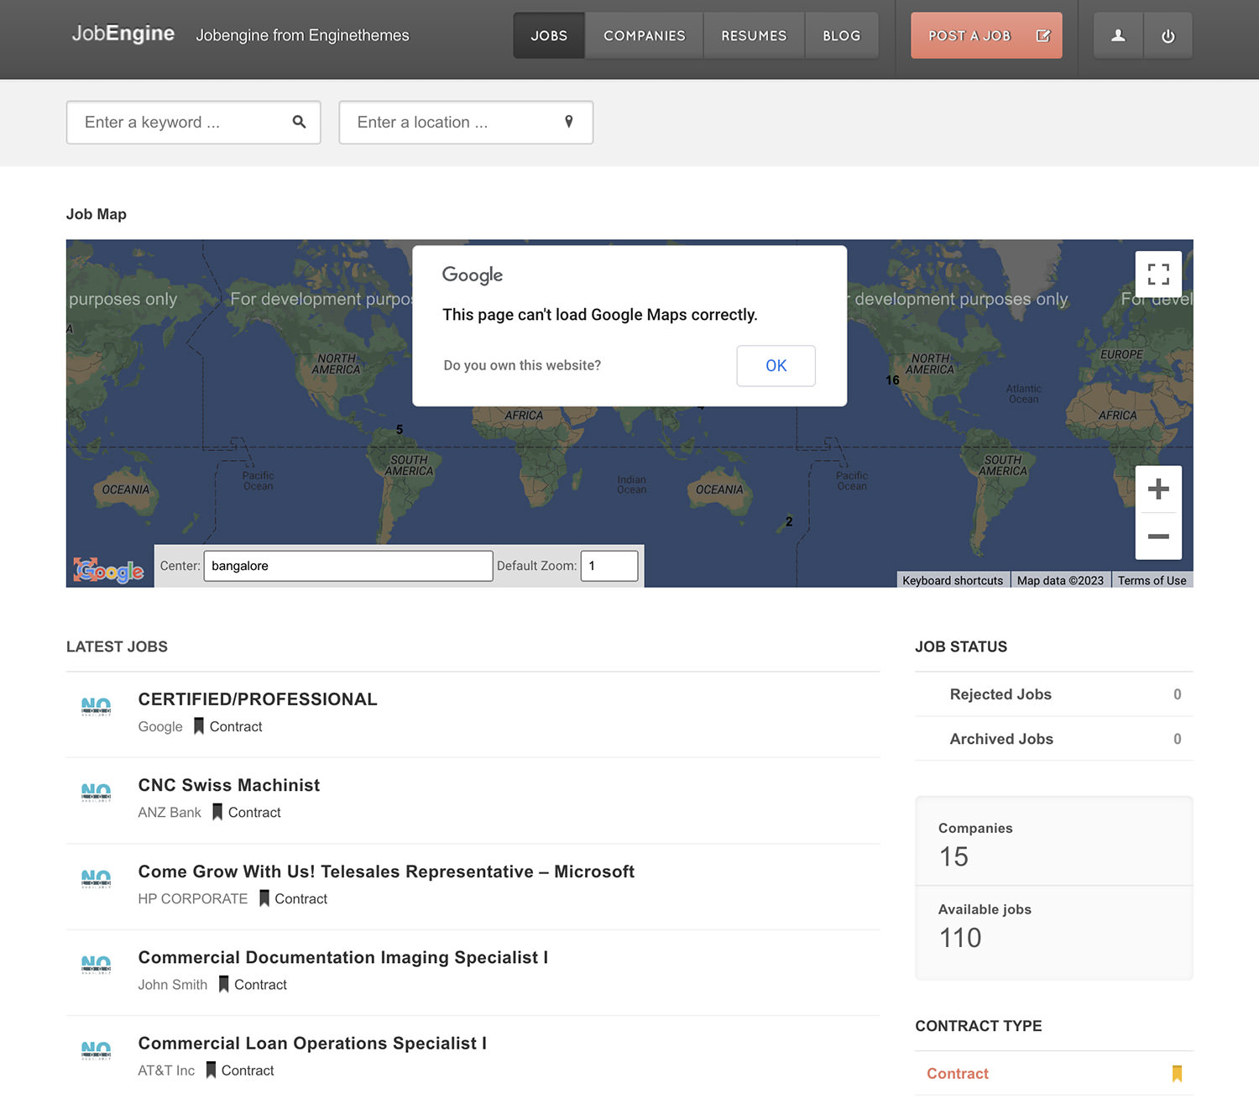Open the COMPANIES navigation tab

(x=645, y=35)
